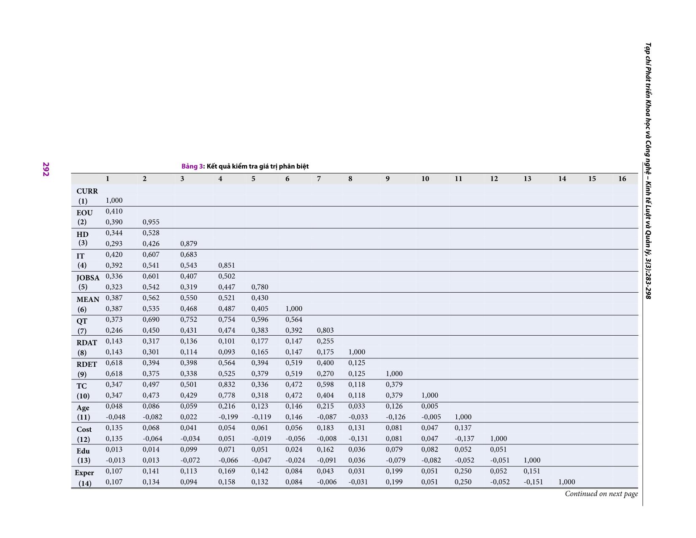Click the value -0,151 in Exper row
The image size is (696, 538).
point(534,482)
